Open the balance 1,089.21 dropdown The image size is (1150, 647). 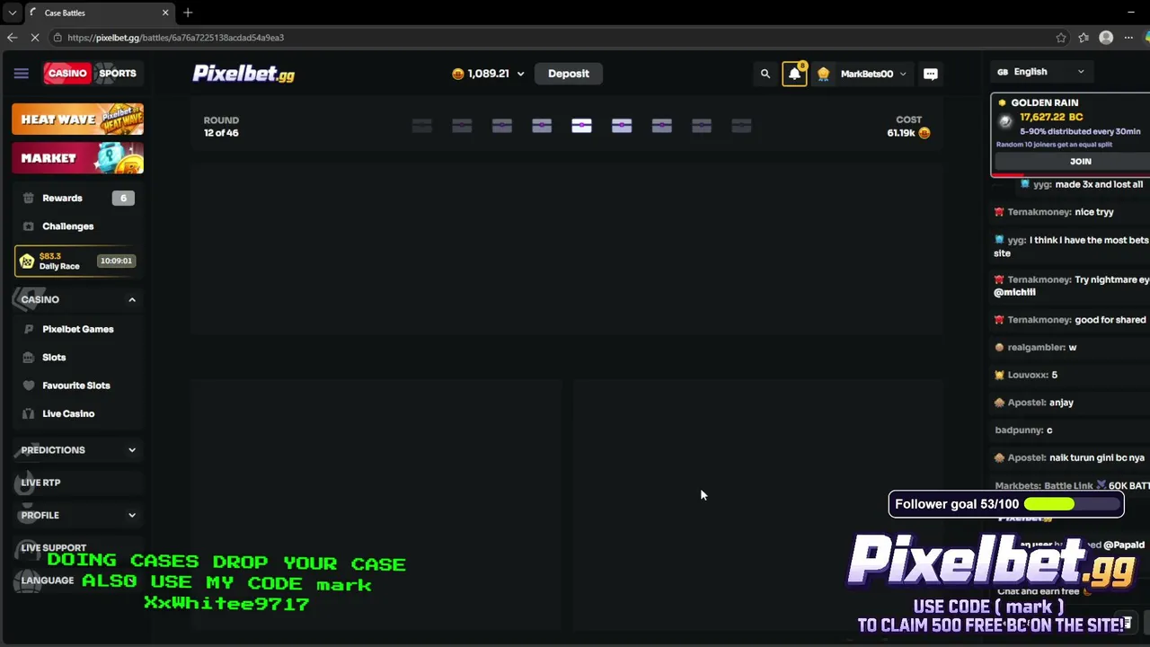[488, 74]
